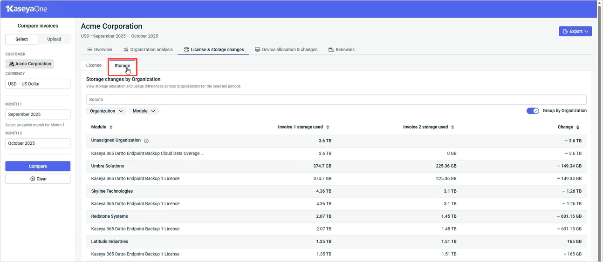
Task: Choose the Select invoice mode
Action: tap(21, 39)
